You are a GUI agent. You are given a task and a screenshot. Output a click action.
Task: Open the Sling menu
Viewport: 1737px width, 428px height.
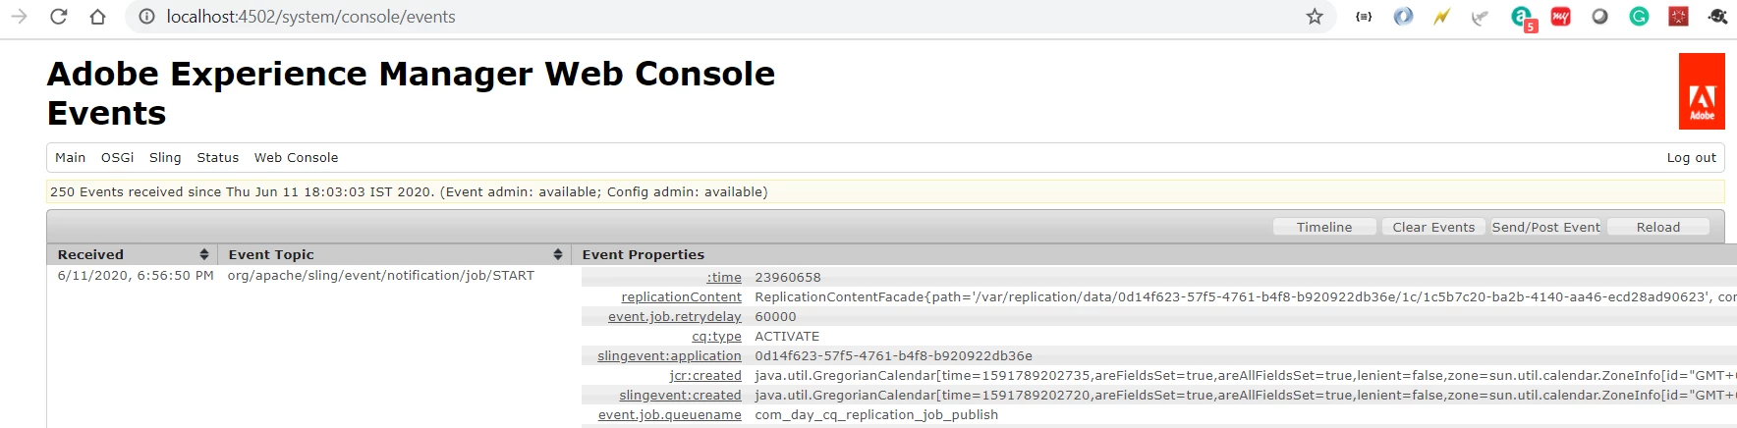(x=165, y=157)
